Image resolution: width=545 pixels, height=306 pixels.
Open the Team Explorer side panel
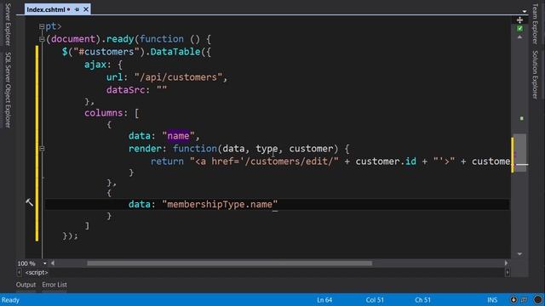pos(536,24)
